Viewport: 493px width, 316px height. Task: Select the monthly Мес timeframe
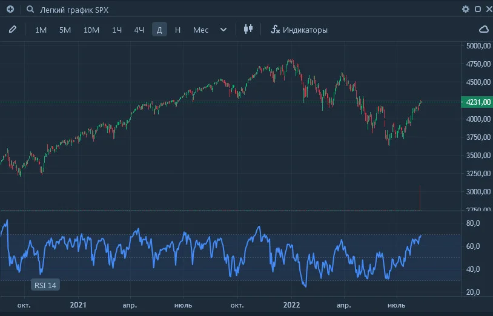(x=200, y=30)
